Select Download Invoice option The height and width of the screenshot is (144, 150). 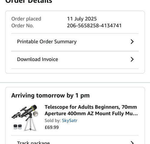click(75, 60)
